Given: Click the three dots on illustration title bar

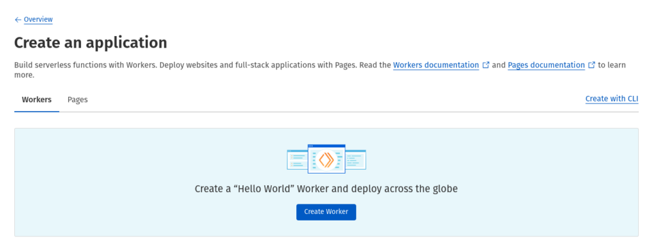Looking at the screenshot, I should tap(310, 146).
